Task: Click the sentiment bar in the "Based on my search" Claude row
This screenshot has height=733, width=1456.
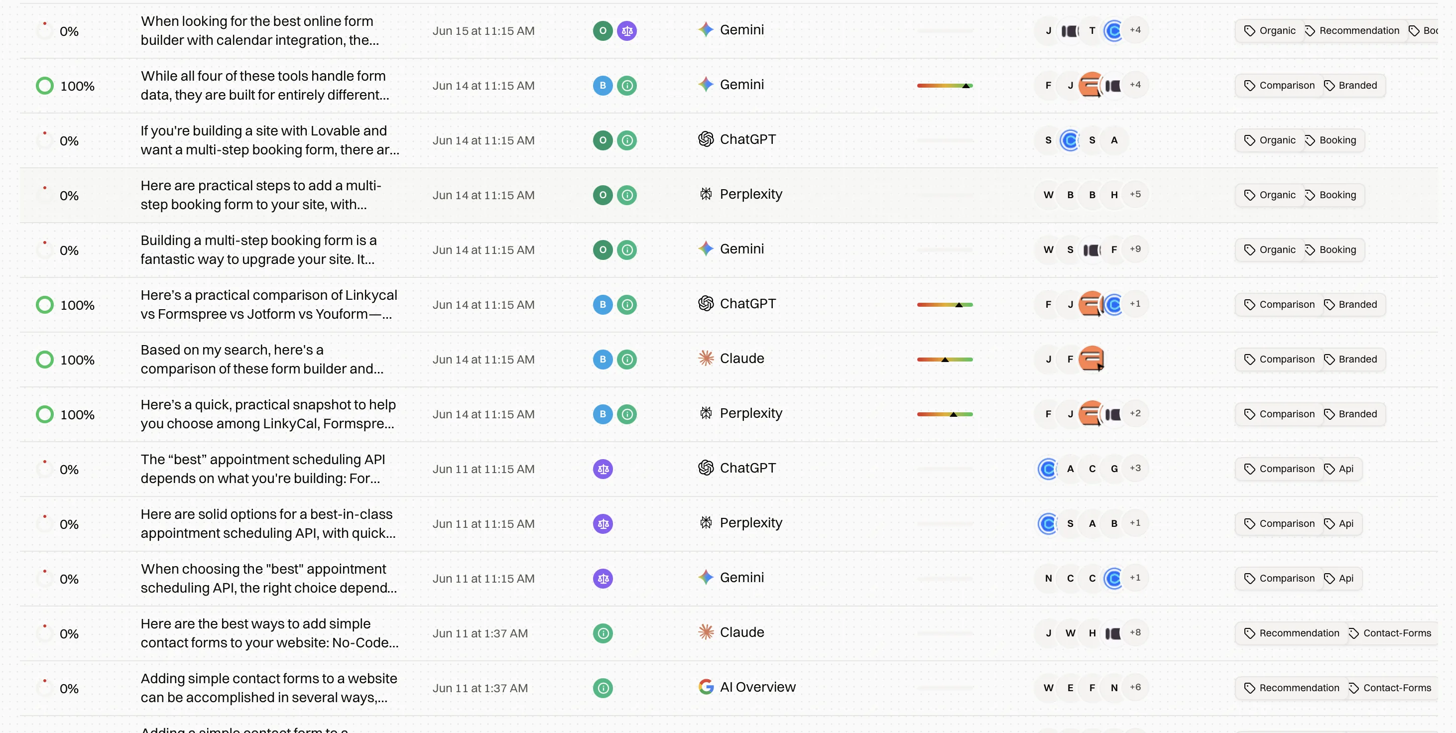Action: coord(945,360)
